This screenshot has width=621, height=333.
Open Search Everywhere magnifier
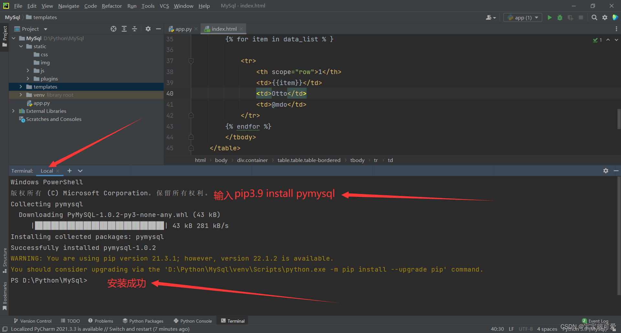click(x=594, y=17)
